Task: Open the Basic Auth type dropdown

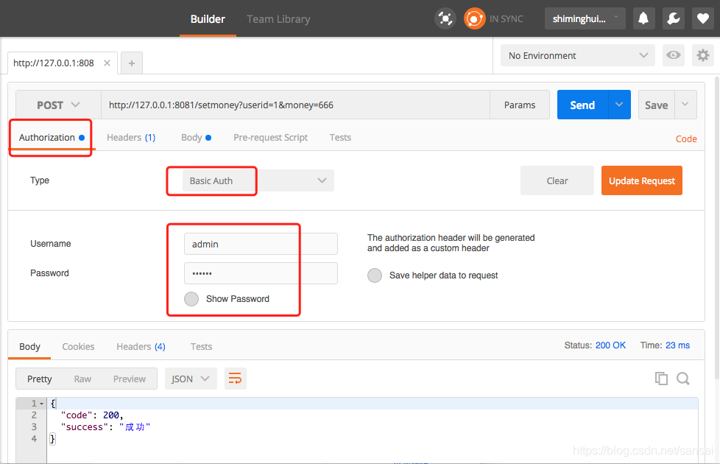Action: [258, 180]
